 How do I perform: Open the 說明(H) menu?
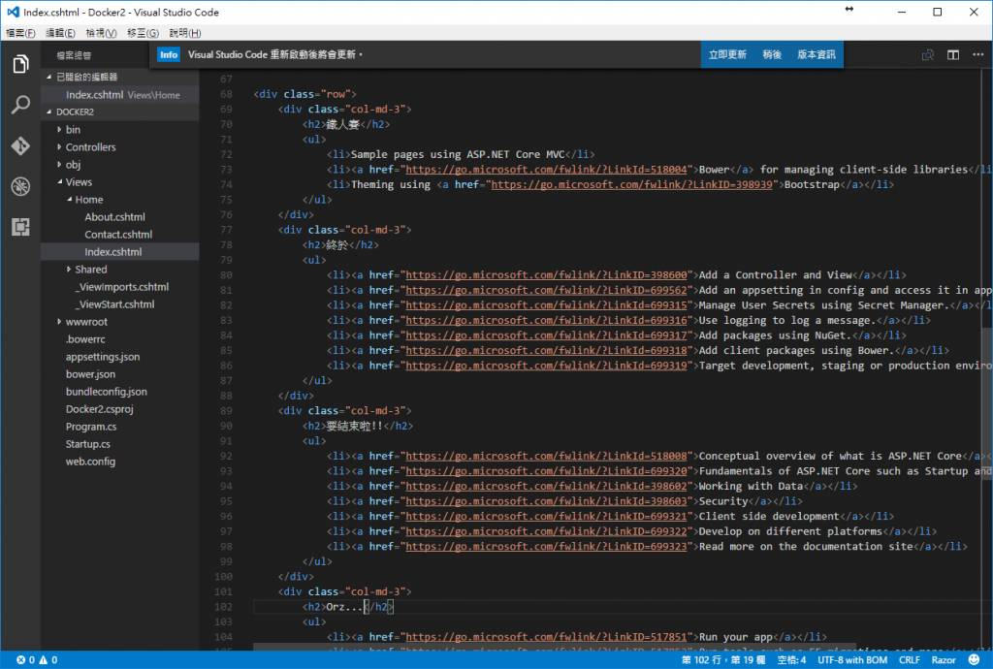[x=185, y=33]
